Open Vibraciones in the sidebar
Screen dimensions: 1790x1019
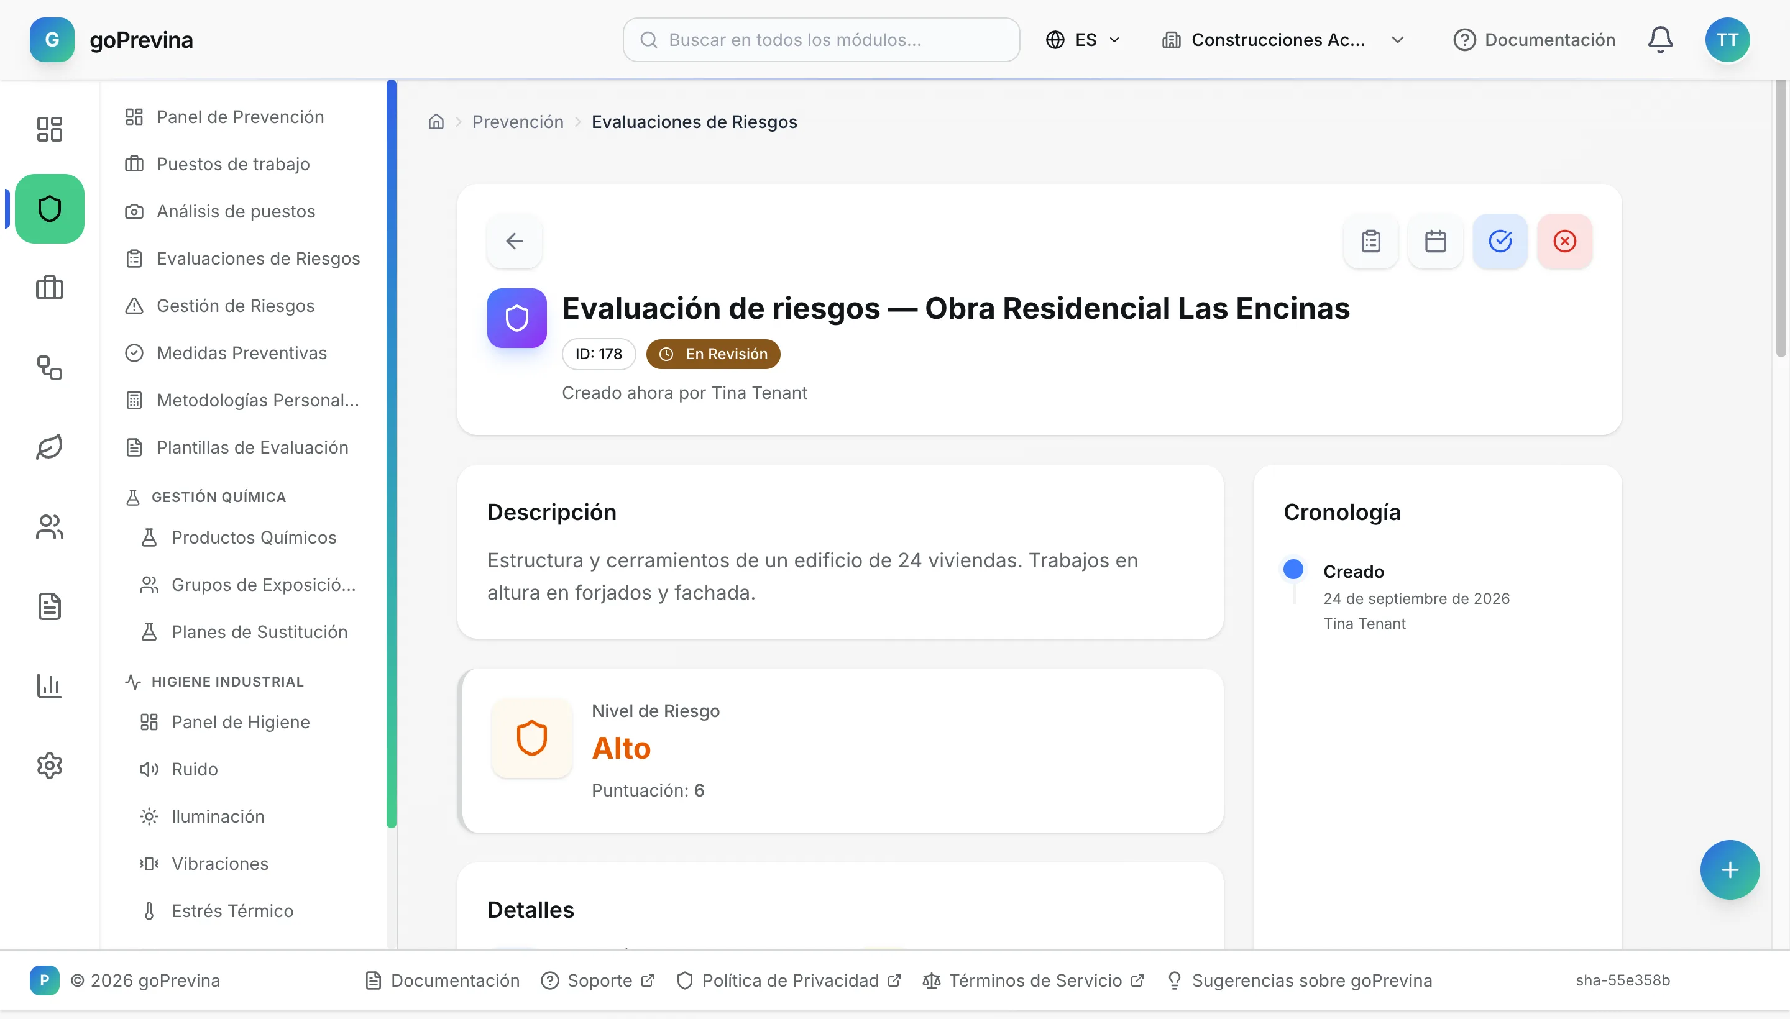click(249, 864)
